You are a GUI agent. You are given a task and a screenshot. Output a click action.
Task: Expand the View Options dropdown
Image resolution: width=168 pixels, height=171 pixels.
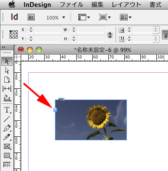84,17
